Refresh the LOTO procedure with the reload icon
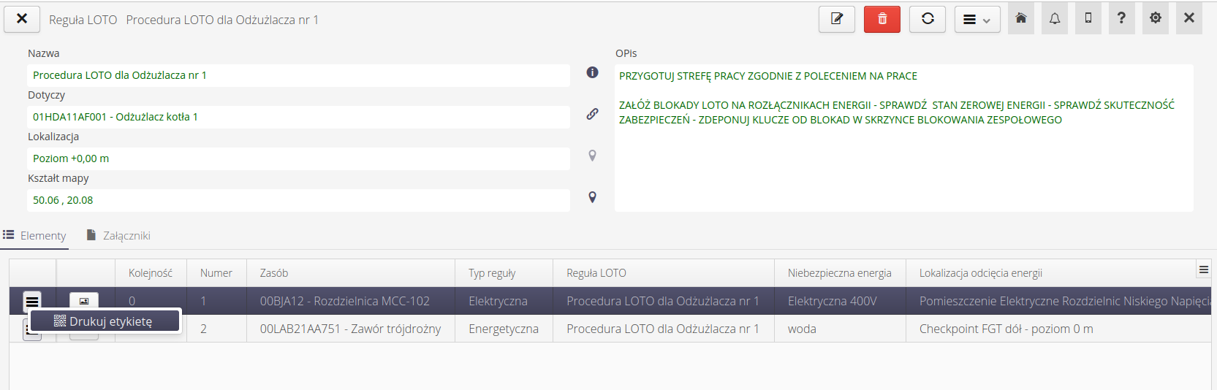The image size is (1217, 390). pos(928,19)
